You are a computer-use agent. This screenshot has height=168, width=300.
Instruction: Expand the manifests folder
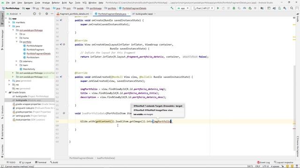click(9, 22)
